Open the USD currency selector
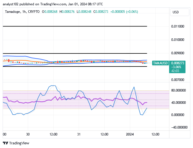 click(175, 12)
